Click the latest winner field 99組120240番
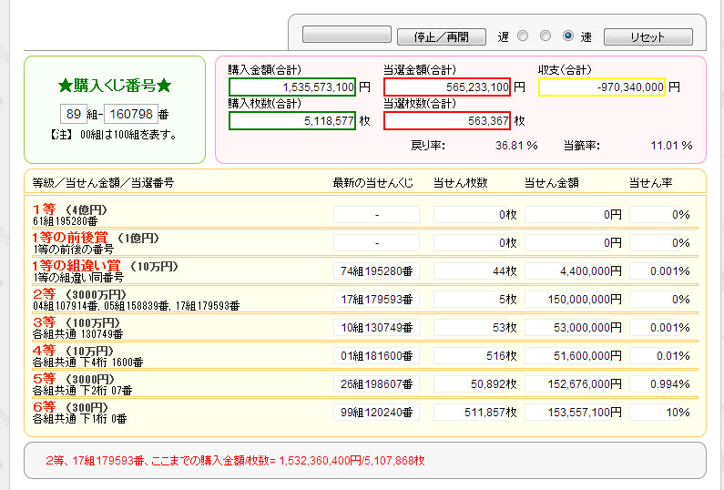This screenshot has height=490, width=724. click(x=376, y=412)
